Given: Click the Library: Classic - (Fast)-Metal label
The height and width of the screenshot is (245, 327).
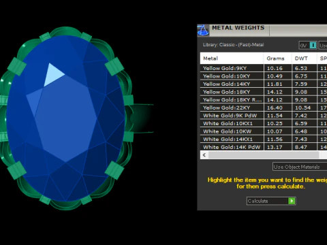Looking at the screenshot, I should click(x=233, y=45).
